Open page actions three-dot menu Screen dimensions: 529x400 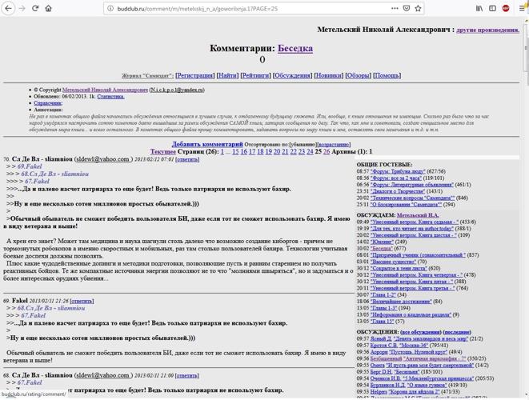[395, 9]
